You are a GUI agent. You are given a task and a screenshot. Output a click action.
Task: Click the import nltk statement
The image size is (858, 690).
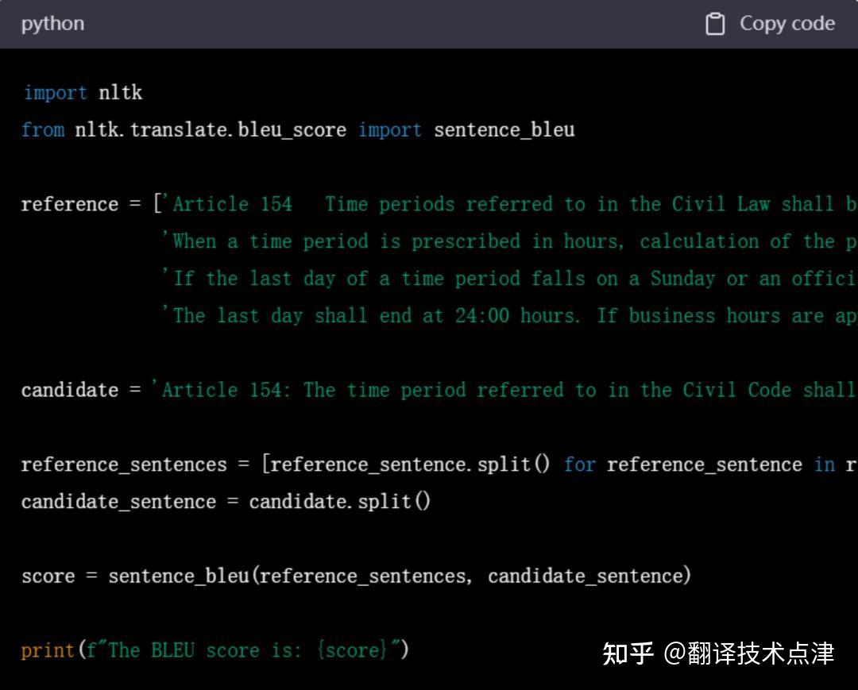pyautogui.click(x=82, y=92)
